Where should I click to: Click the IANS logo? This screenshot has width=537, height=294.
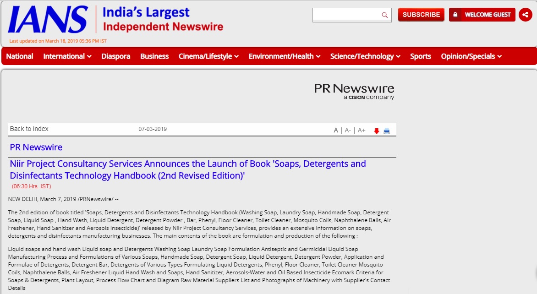[48, 20]
